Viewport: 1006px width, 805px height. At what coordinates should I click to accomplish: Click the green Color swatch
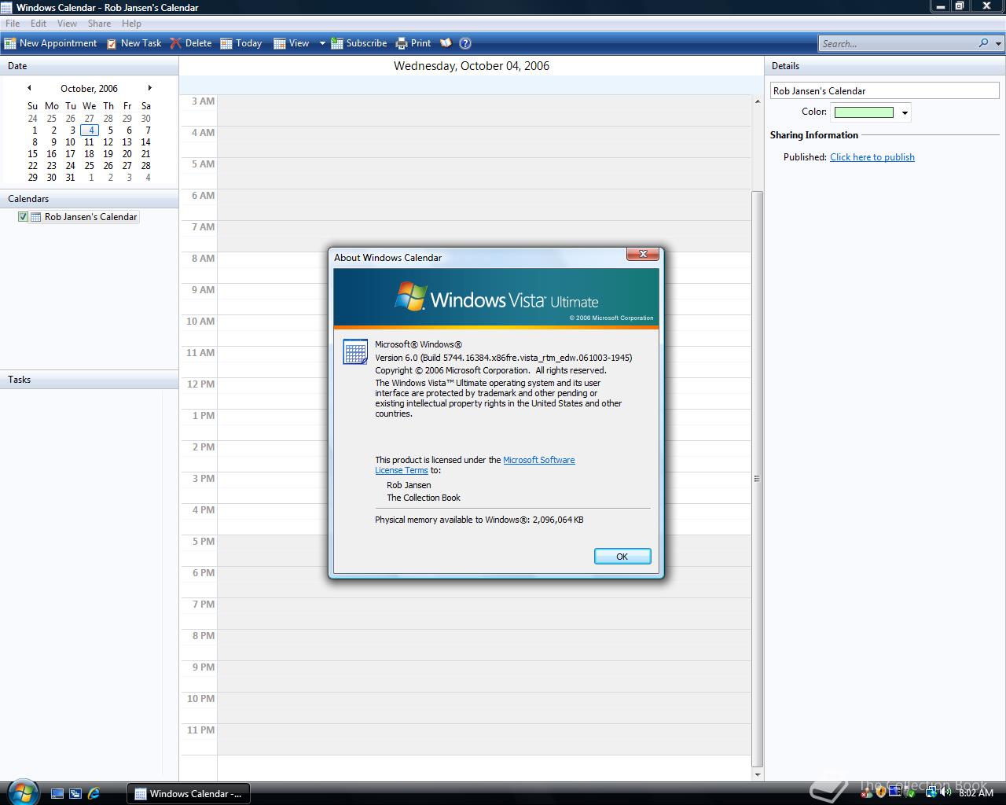[x=864, y=112]
